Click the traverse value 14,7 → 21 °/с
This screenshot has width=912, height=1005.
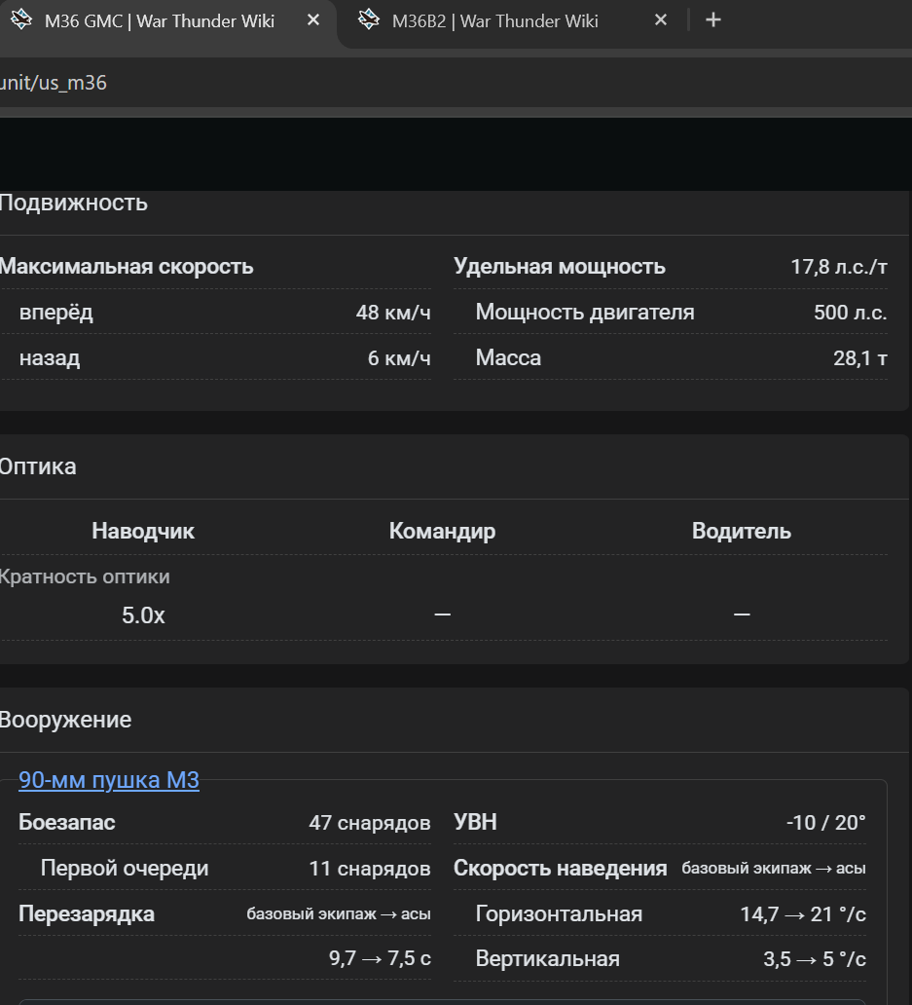pyautogui.click(x=803, y=913)
